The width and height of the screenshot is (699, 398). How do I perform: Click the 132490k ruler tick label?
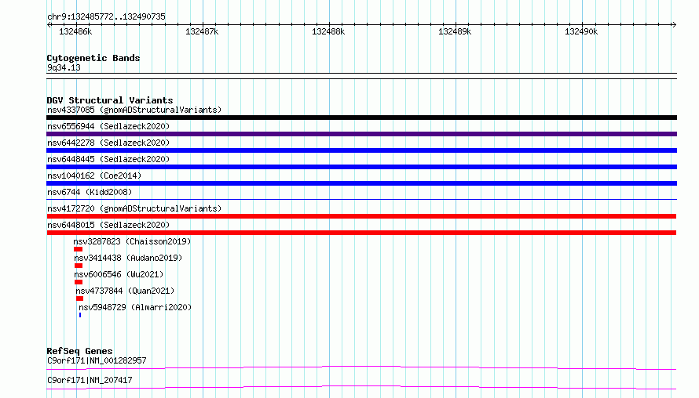click(581, 31)
